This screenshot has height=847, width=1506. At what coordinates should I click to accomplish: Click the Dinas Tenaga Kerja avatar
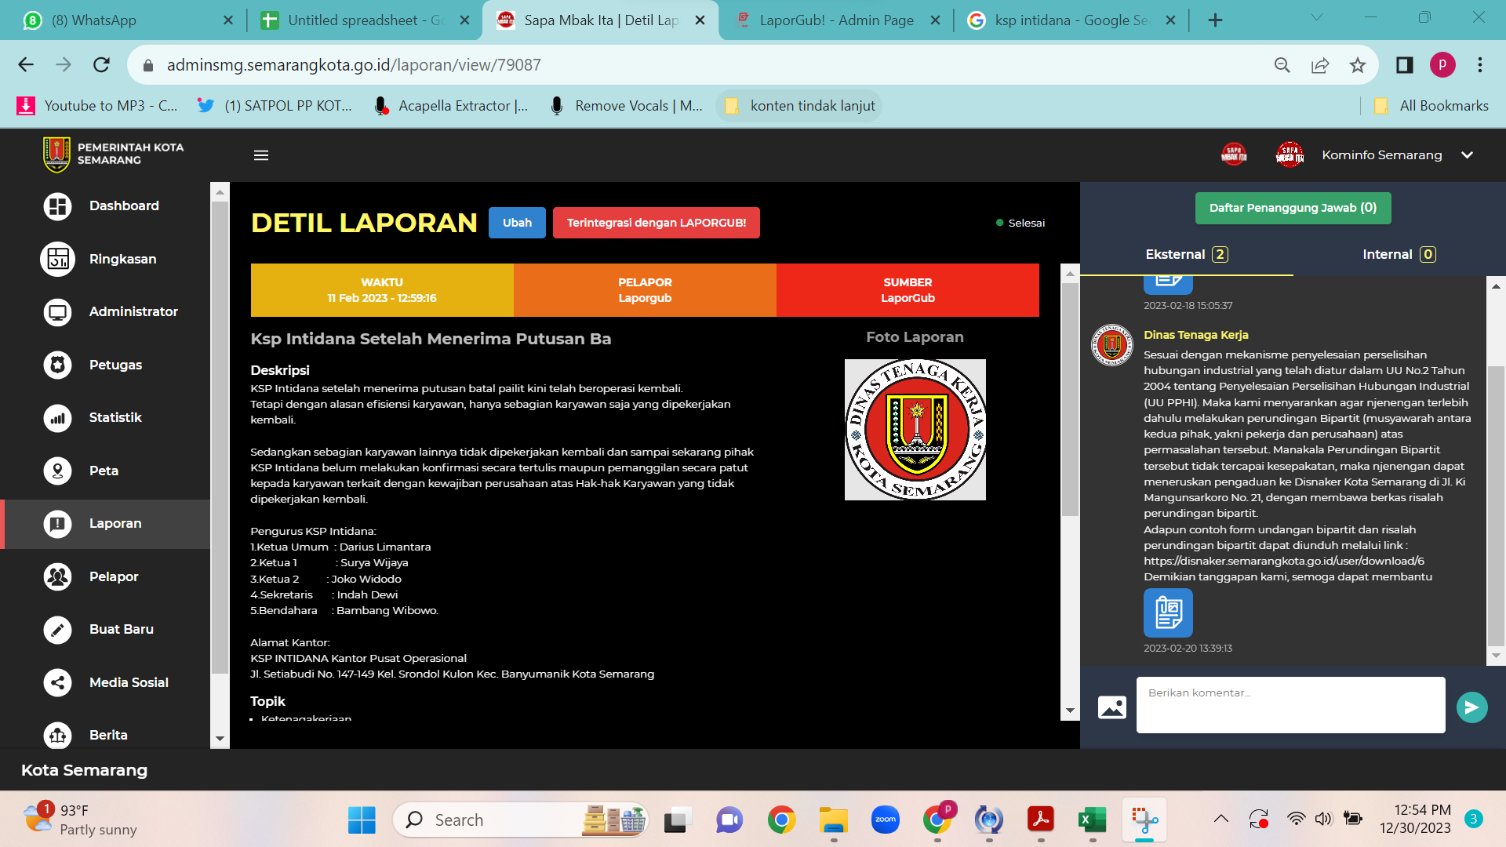coord(1112,345)
